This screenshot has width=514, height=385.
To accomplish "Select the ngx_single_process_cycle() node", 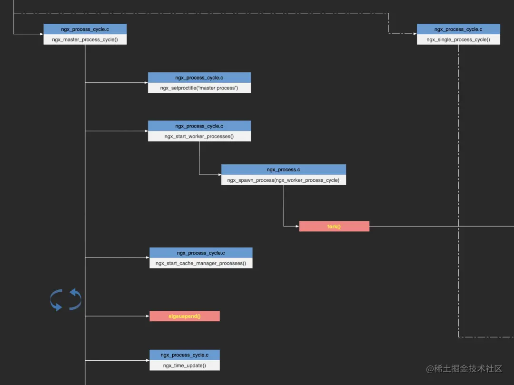I will click(458, 39).
